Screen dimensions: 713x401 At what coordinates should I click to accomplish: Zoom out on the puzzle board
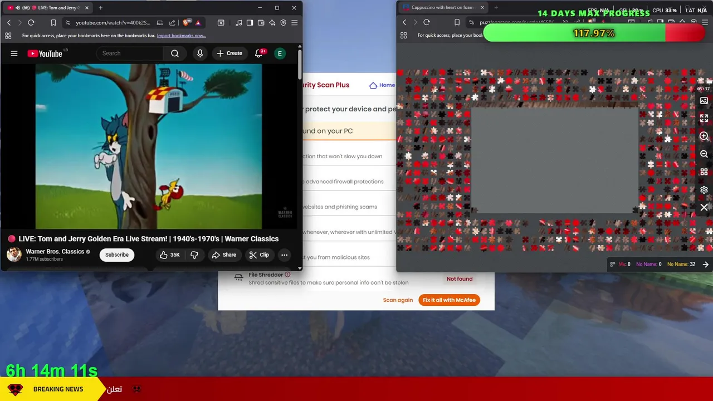(704, 154)
